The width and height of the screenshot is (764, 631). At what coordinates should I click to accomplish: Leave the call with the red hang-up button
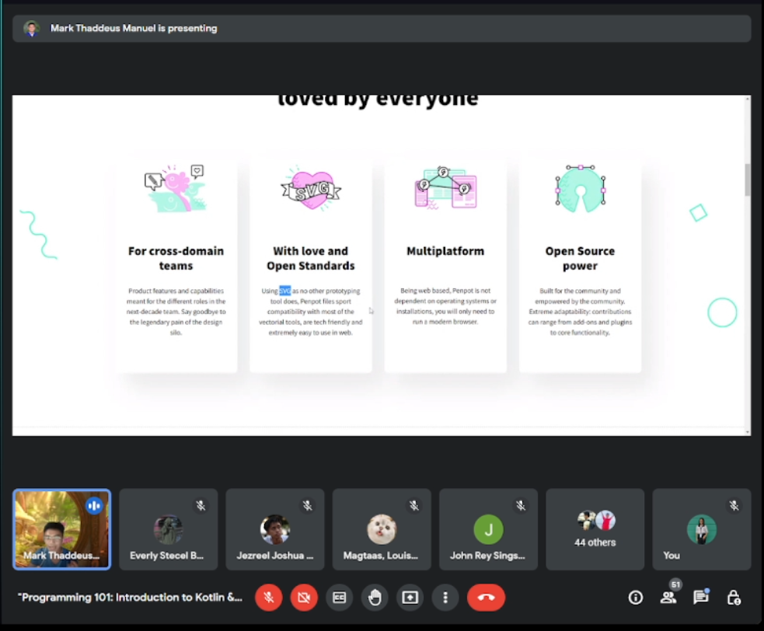(486, 598)
